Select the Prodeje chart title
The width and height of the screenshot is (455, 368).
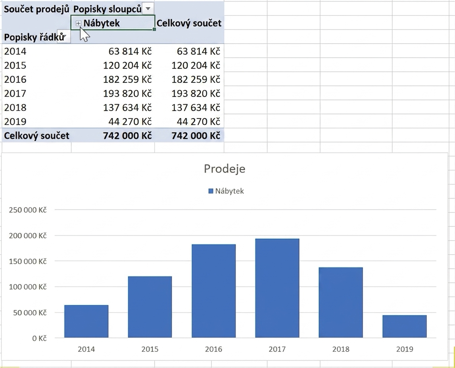225,169
